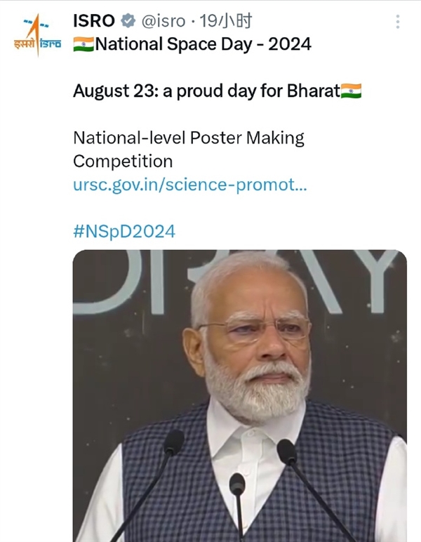This screenshot has height=542, width=421.
Task: Click the National-level Poster Making text
Action: [189, 138]
